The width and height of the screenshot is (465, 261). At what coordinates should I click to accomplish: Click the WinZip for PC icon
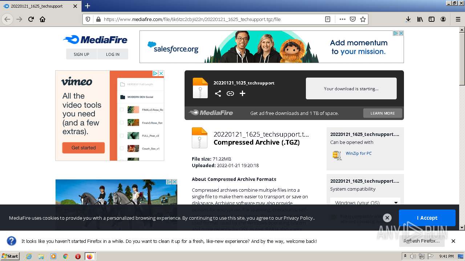337,155
